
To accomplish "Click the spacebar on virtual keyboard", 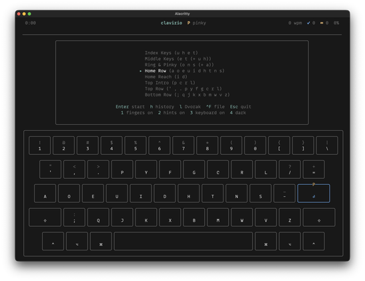I will point(184,241).
